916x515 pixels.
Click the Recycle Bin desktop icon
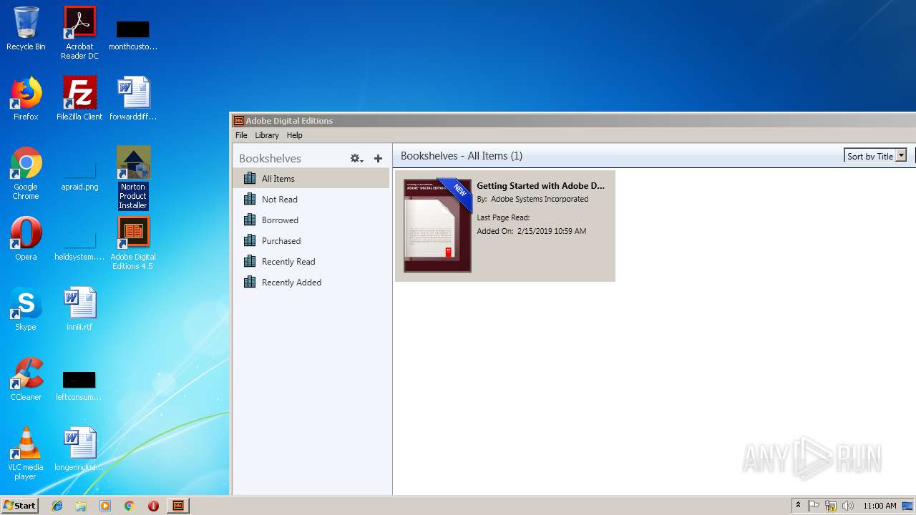(x=26, y=29)
